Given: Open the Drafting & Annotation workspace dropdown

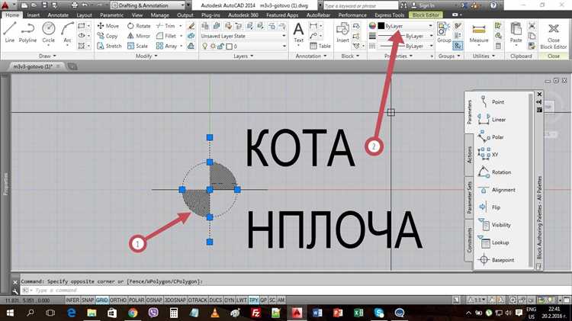Looking at the screenshot, I should coord(148,5).
